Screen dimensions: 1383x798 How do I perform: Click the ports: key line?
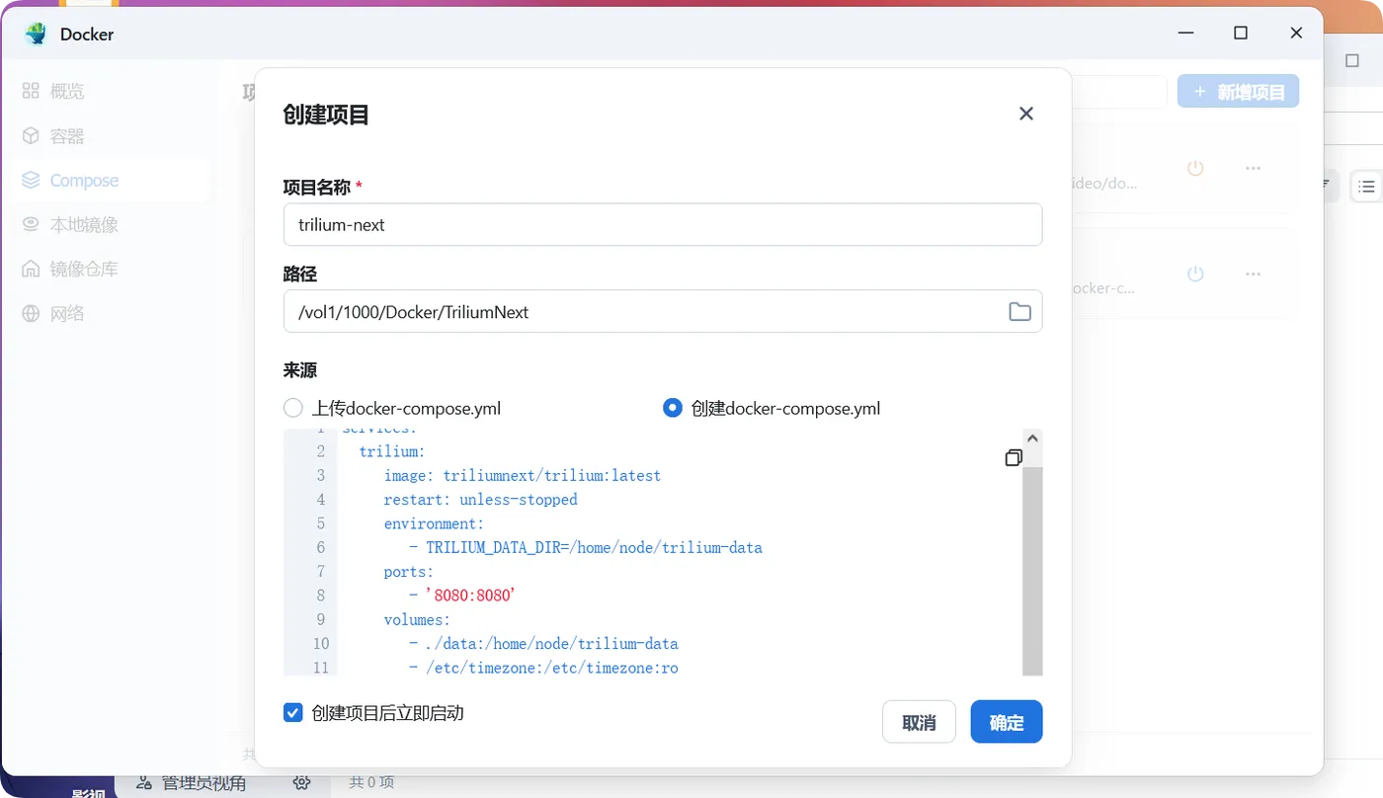click(409, 571)
